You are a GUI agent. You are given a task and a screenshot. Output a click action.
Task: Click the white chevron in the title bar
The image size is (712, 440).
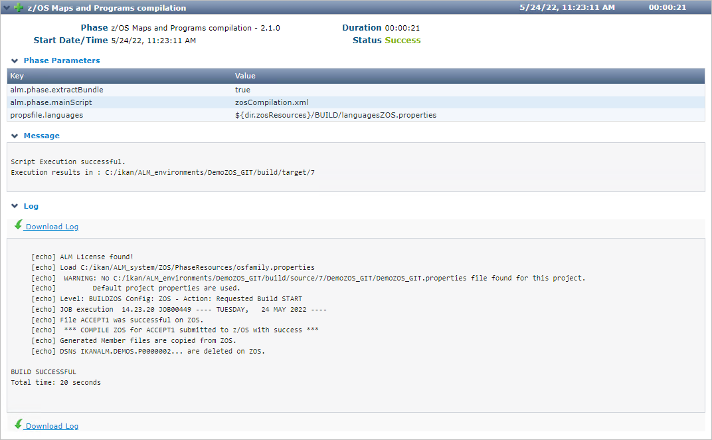point(7,7)
